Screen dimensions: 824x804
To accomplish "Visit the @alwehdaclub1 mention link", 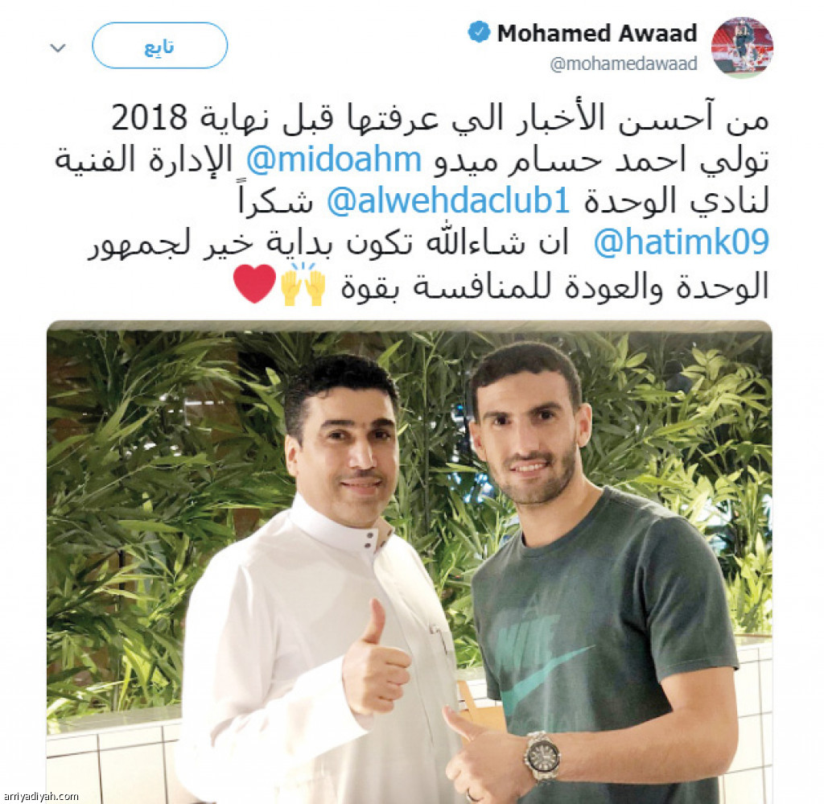I will (448, 200).
